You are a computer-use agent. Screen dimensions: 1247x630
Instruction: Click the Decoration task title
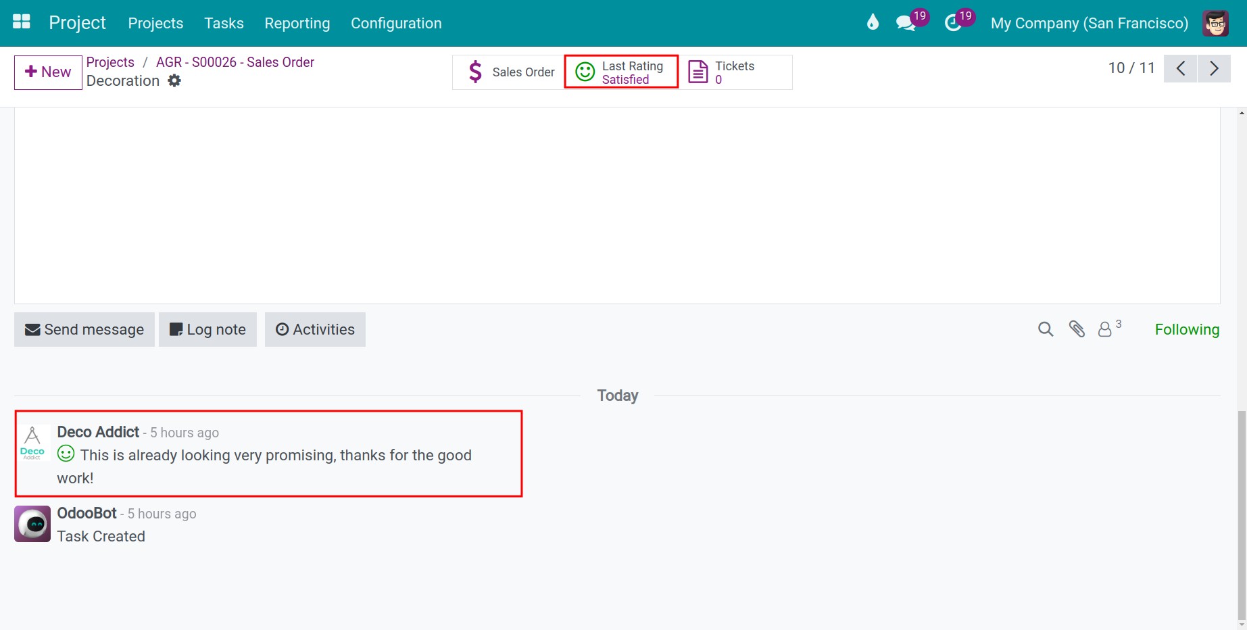pos(123,80)
